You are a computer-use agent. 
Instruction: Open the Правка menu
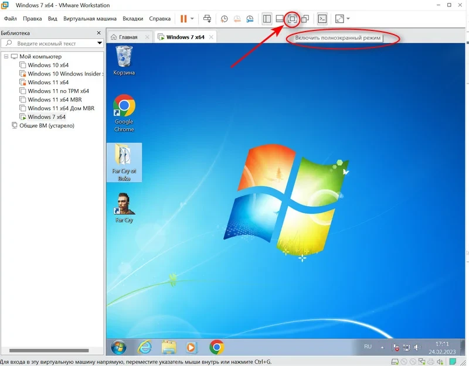pos(32,19)
